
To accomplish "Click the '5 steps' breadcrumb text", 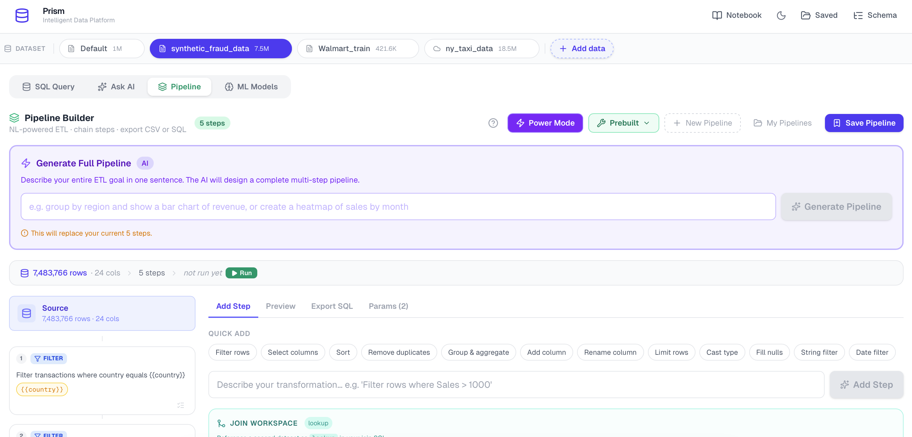I will tap(151, 273).
